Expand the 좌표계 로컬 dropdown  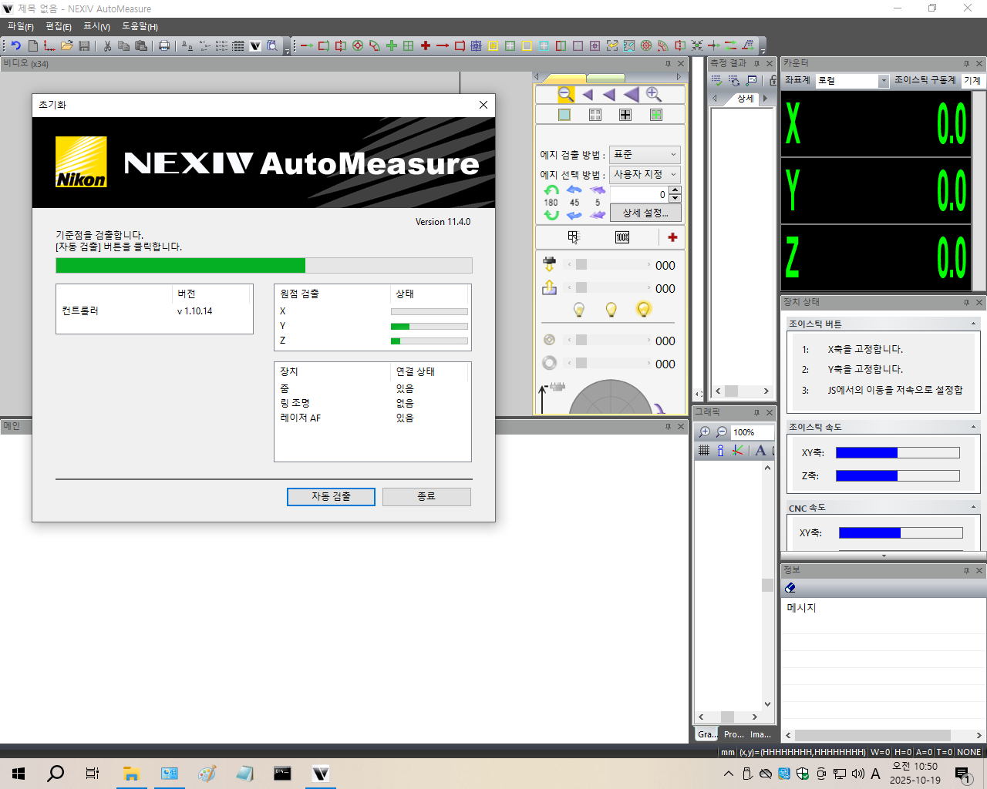click(x=884, y=81)
